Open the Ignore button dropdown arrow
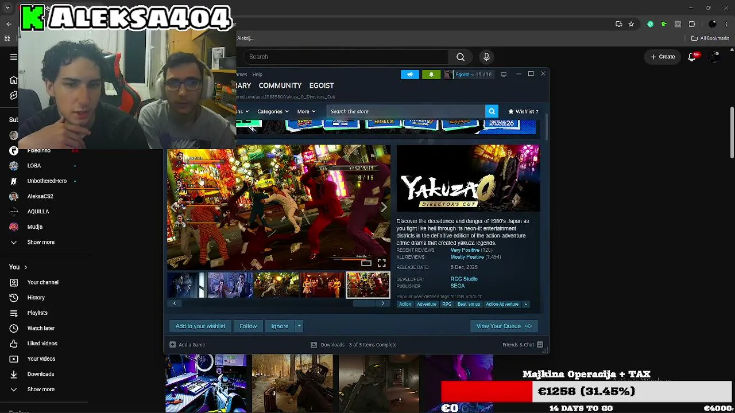The width and height of the screenshot is (735, 413). [299, 326]
